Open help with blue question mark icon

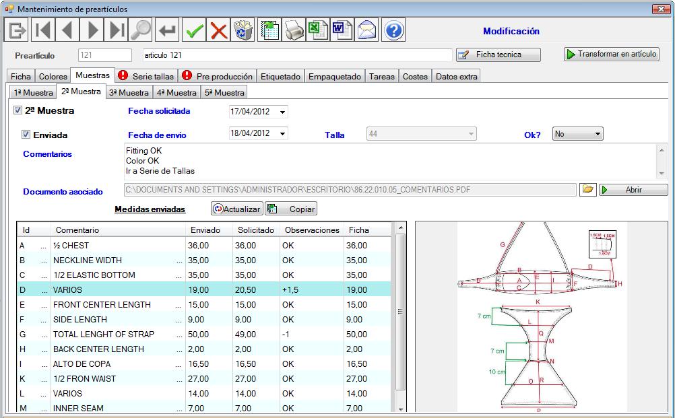[x=393, y=31]
